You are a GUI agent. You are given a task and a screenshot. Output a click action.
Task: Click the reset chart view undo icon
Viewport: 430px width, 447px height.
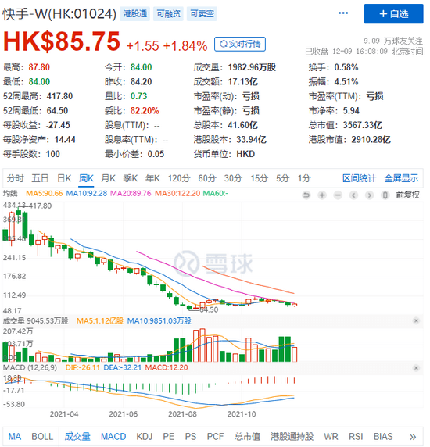pos(306,195)
